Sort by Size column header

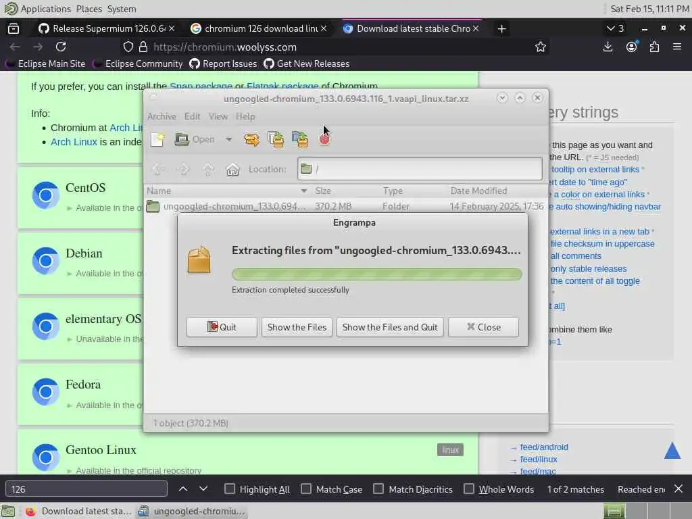(x=323, y=191)
